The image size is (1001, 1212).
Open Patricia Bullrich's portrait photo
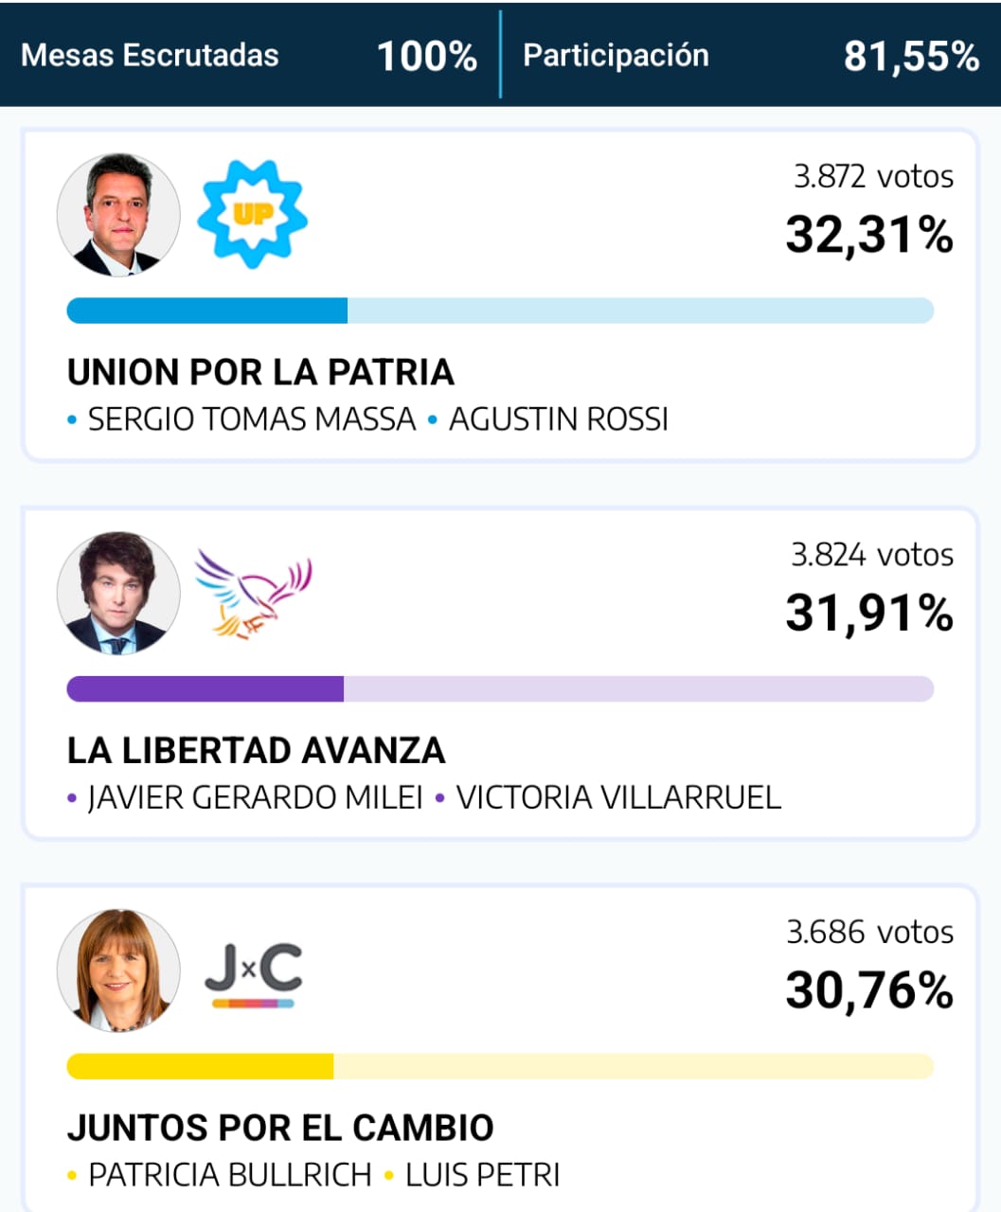click(118, 971)
